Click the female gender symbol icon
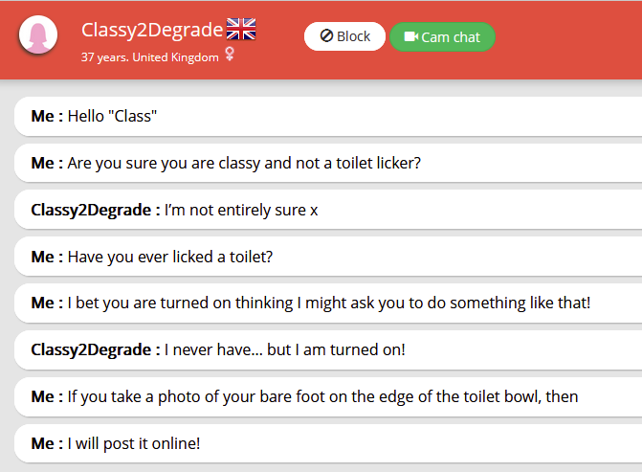The height and width of the screenshot is (472, 642). [x=230, y=56]
